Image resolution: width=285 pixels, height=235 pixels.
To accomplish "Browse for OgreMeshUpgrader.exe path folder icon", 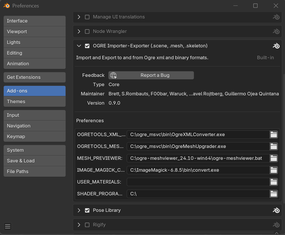I will [274, 146].
